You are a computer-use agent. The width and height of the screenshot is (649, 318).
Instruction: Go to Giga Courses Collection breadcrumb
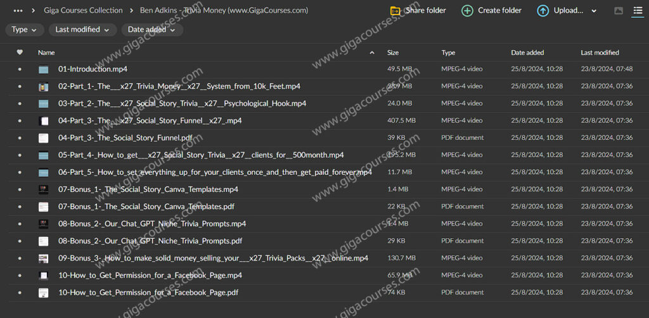[83, 11]
